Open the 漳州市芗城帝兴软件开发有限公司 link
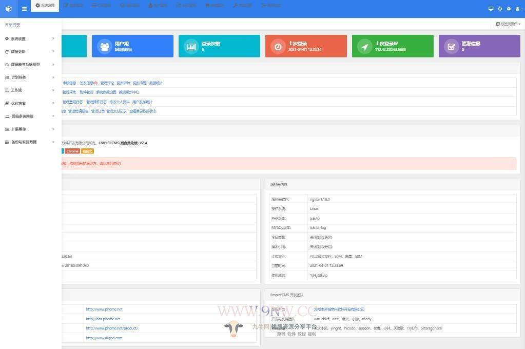Viewport: 525px width, 349px height. pyautogui.click(x=339, y=309)
